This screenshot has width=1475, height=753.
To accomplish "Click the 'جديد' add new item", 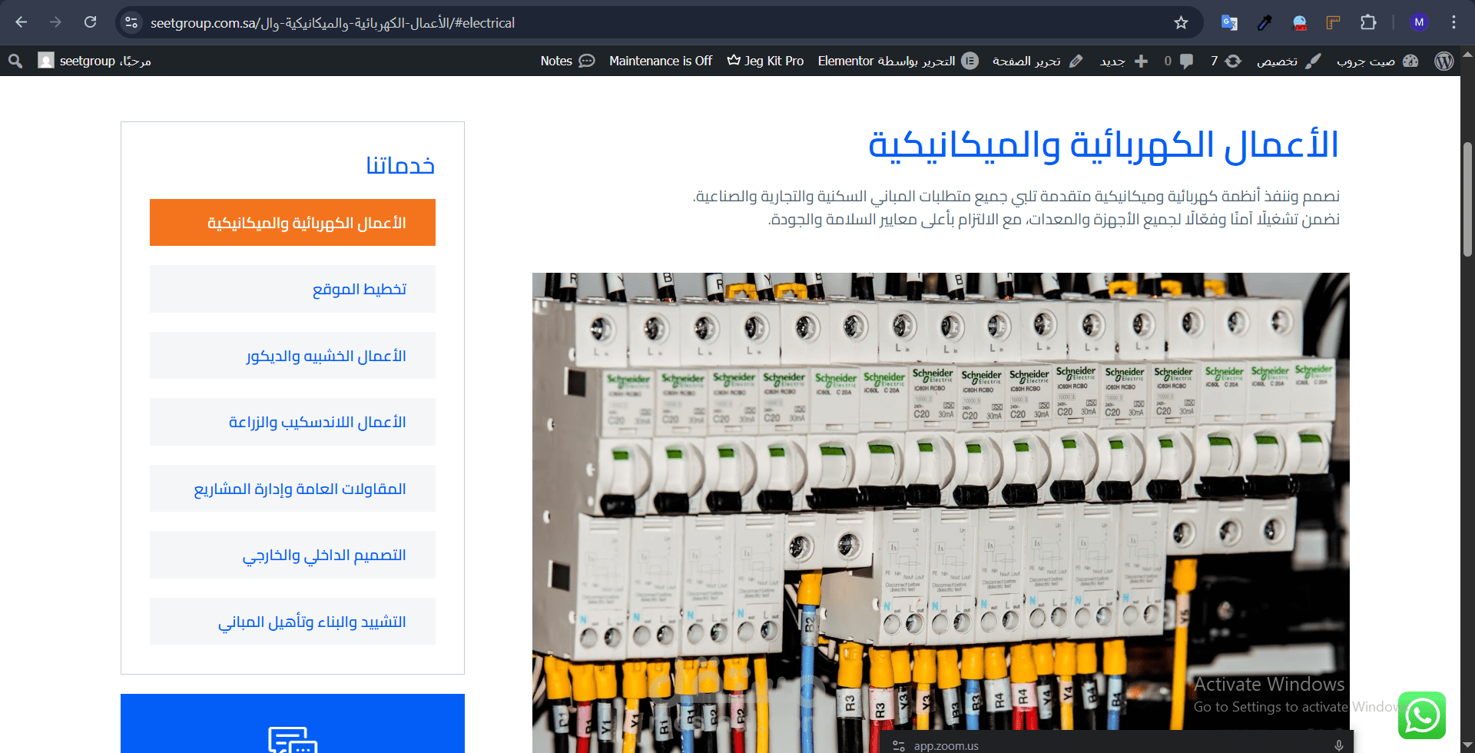I will pyautogui.click(x=1123, y=61).
